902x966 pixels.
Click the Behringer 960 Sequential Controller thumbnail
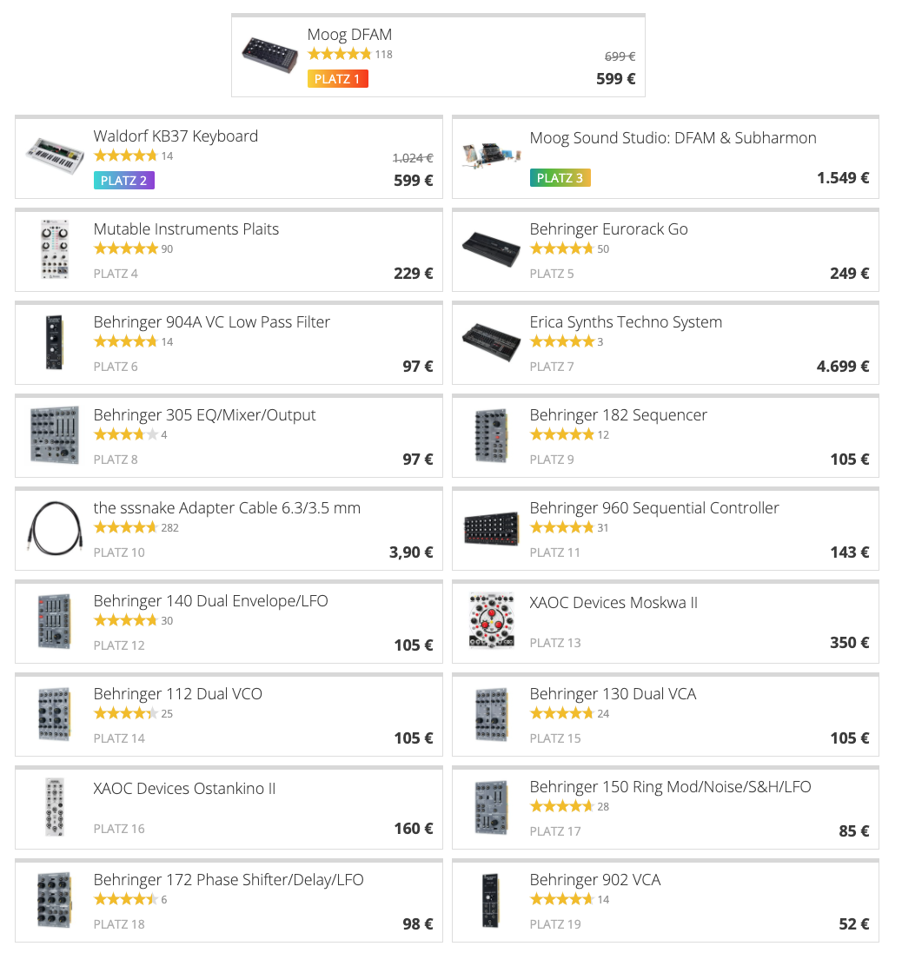(491, 528)
